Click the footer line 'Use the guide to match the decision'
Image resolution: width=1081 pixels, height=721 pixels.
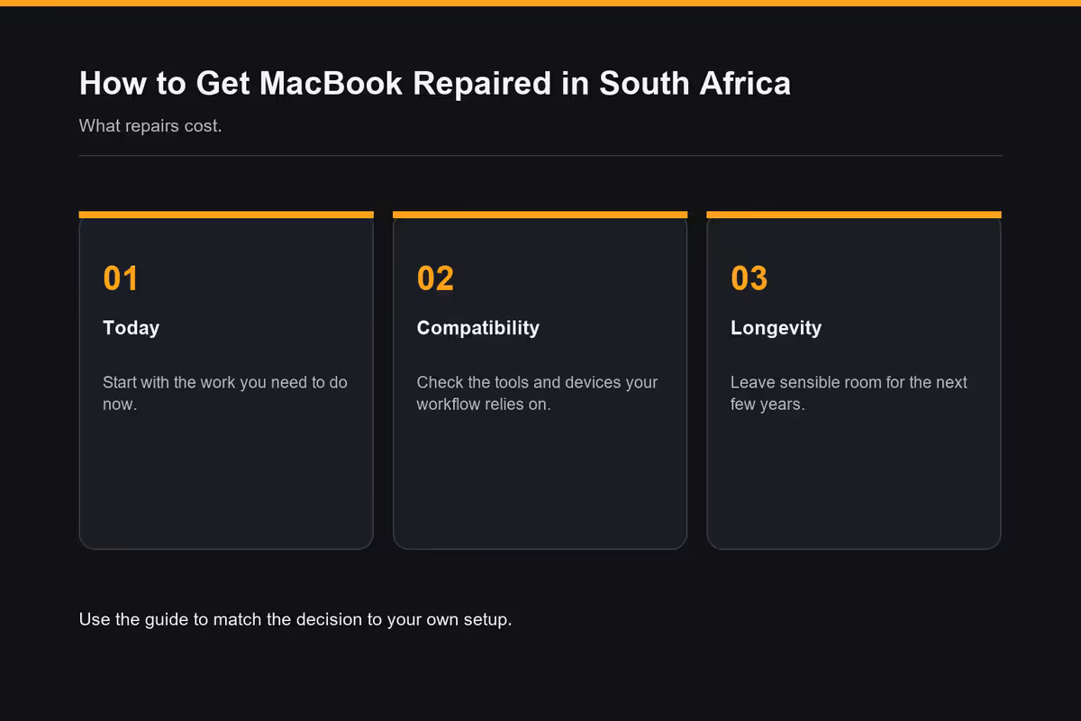tap(295, 620)
